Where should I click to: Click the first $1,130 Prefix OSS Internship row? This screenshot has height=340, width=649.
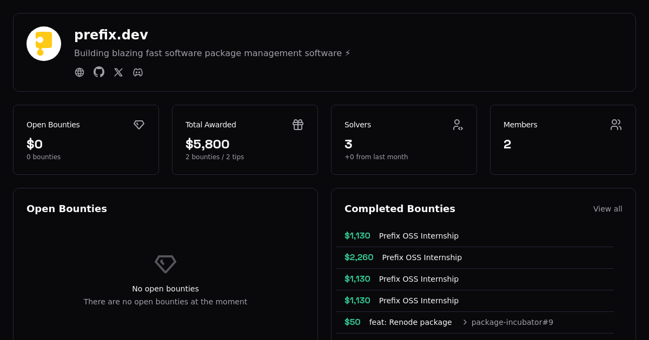coord(419,236)
